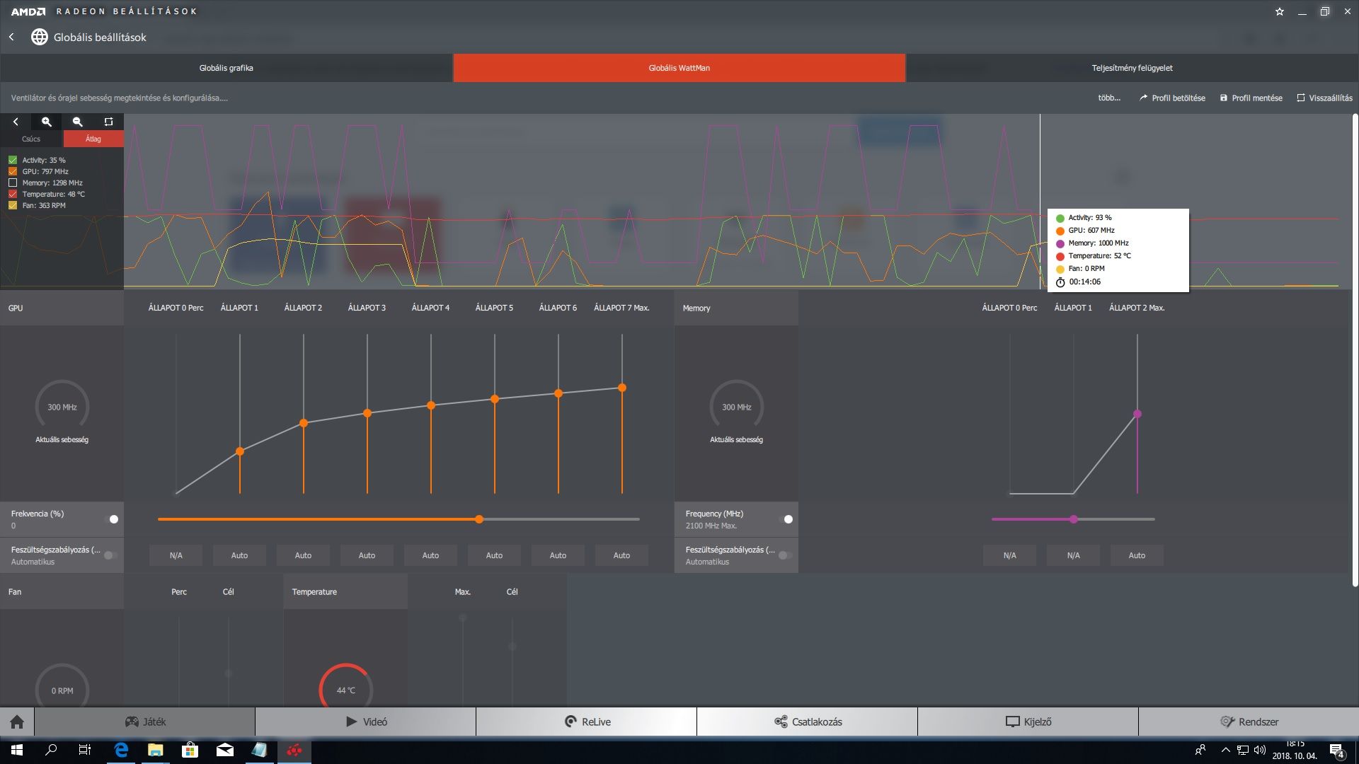
Task: Open network icon in system tray
Action: (1243, 750)
